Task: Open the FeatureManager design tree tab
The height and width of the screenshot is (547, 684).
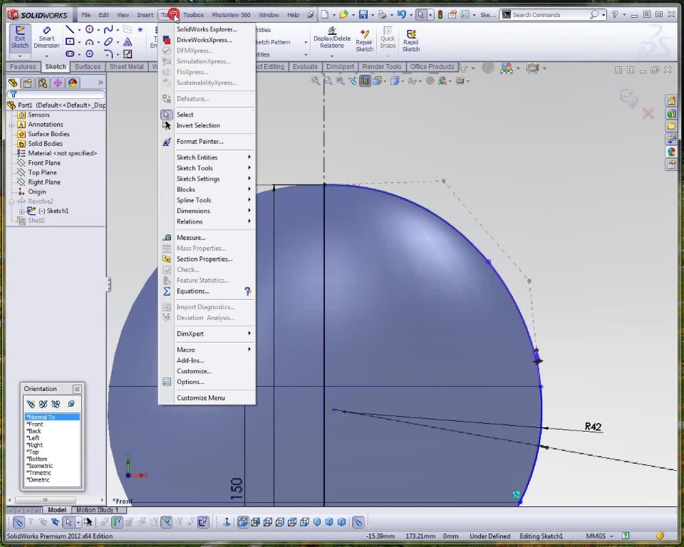Action: (13, 83)
